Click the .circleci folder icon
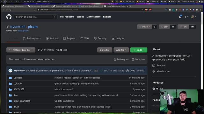The width and height of the screenshot is (204, 114). (x=11, y=78)
